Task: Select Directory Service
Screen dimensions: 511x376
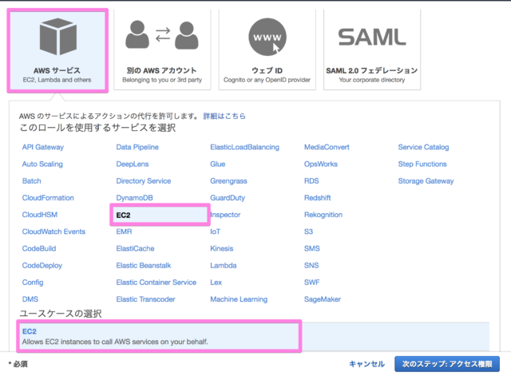Action: pyautogui.click(x=144, y=181)
